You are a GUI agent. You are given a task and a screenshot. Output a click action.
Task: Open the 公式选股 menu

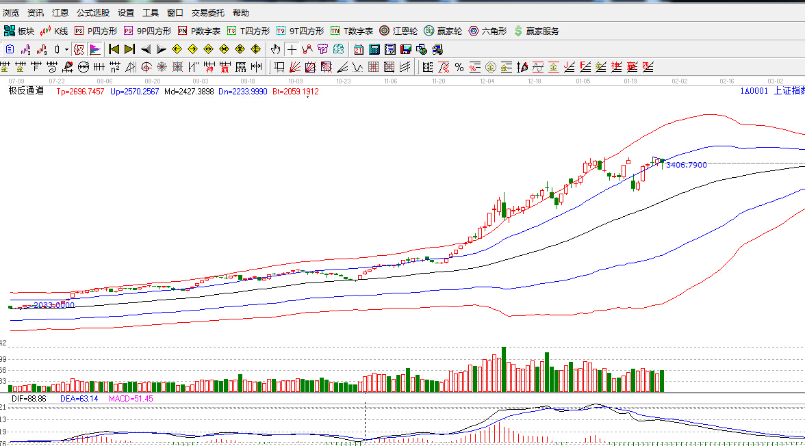[93, 13]
